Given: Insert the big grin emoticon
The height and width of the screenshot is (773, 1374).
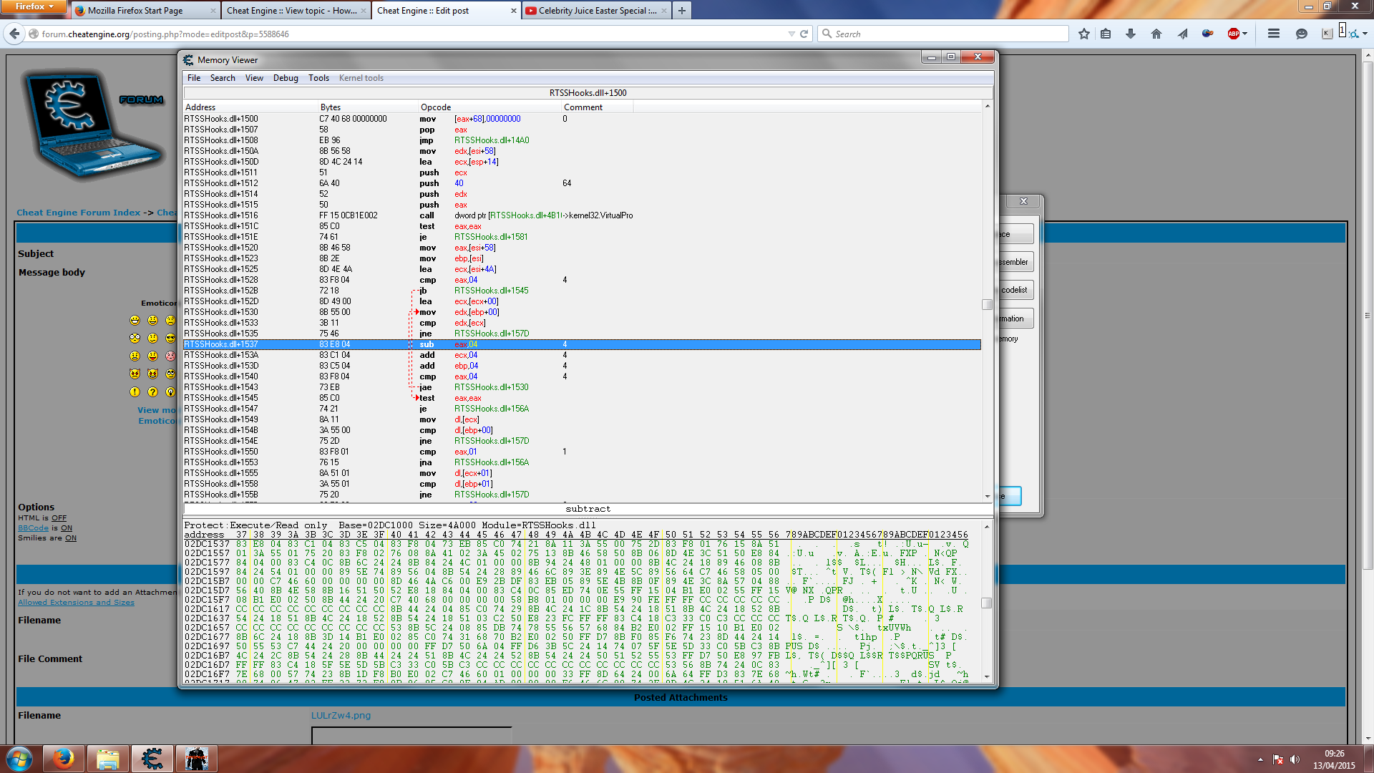Looking at the screenshot, I should 135,320.
